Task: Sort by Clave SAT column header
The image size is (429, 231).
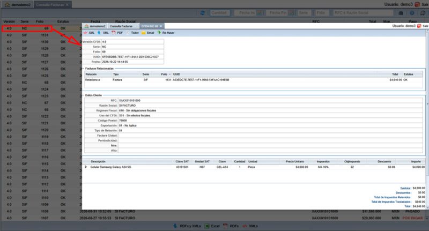Action: coord(182,161)
